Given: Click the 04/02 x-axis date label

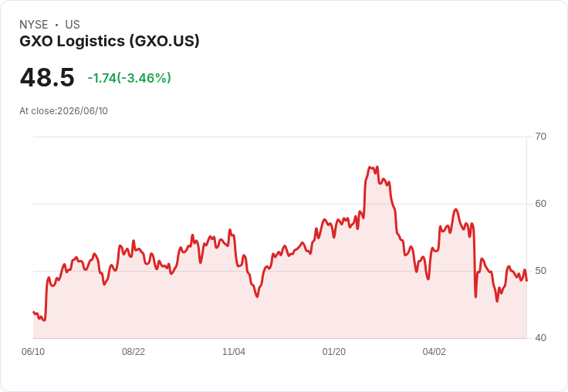Looking at the screenshot, I should click(x=434, y=351).
